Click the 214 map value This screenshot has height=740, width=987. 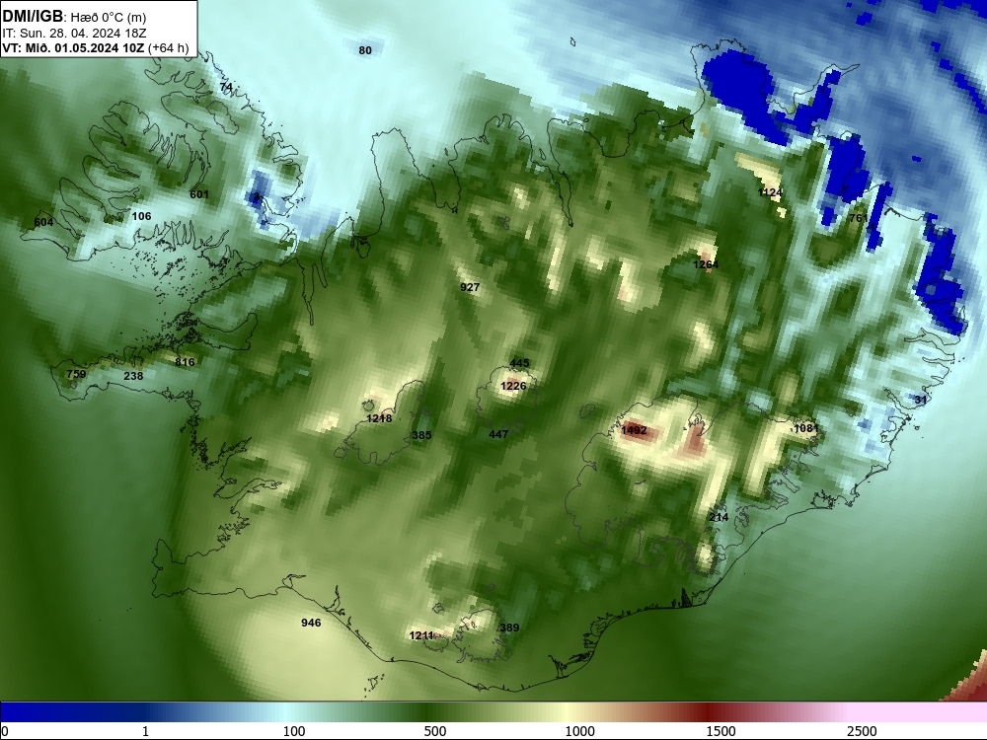(x=719, y=517)
